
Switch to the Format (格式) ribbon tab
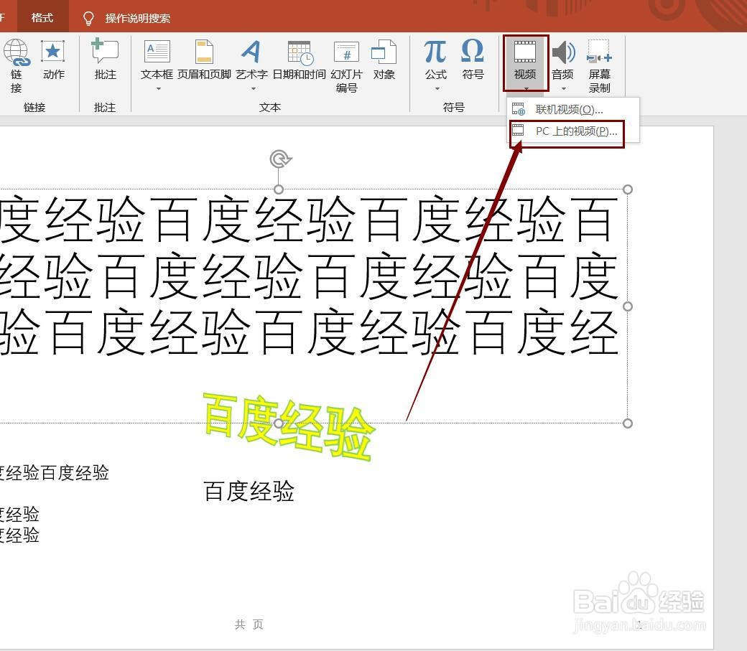tap(42, 18)
